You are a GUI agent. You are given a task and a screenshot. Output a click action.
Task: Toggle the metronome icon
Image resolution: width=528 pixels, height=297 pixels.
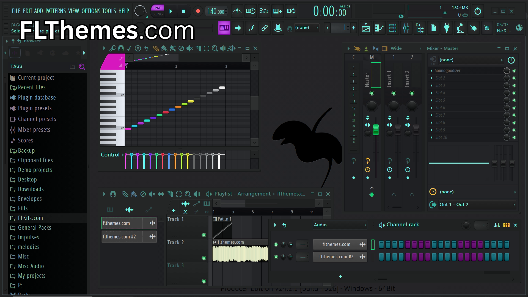pos(237,11)
